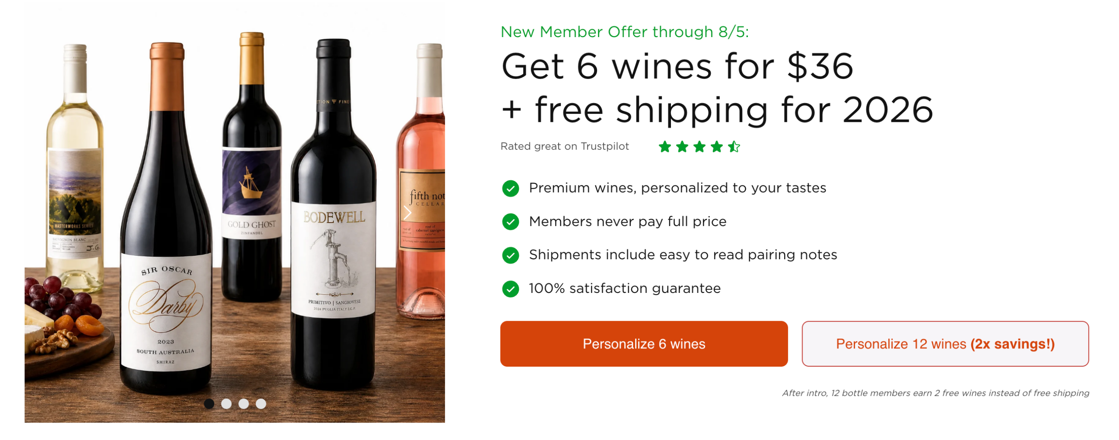Select the third carousel dot indicator
Image resolution: width=1119 pixels, height=440 pixels.
click(243, 404)
